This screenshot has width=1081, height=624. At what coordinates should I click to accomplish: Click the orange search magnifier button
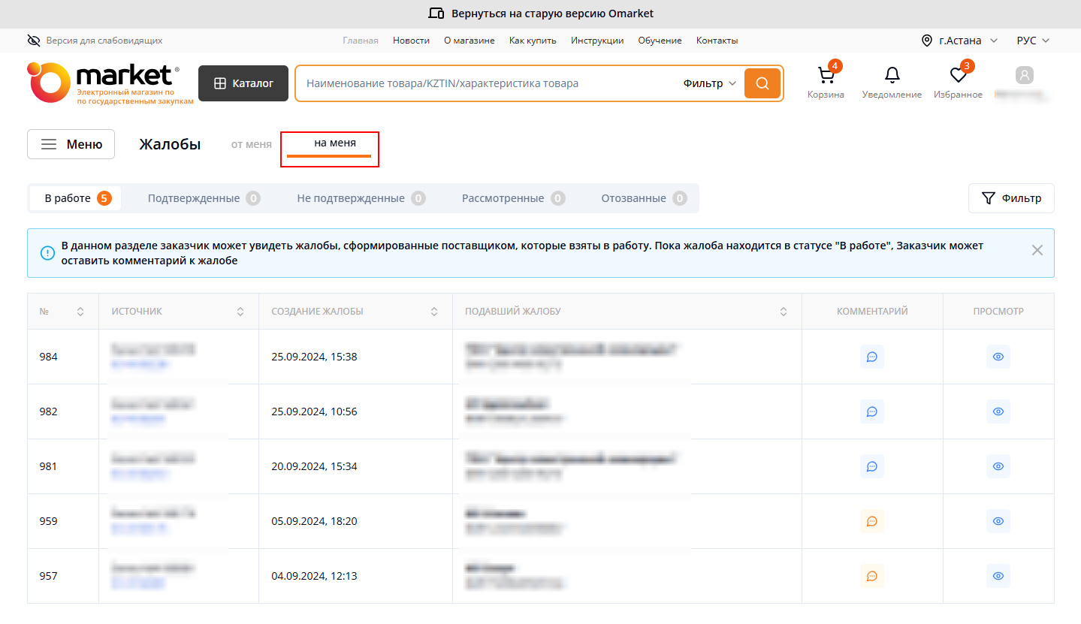click(762, 83)
